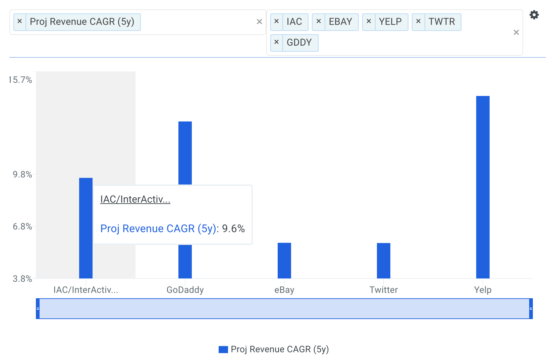Click the GoDaddy axis label
The image size is (556, 363).
coord(185,290)
